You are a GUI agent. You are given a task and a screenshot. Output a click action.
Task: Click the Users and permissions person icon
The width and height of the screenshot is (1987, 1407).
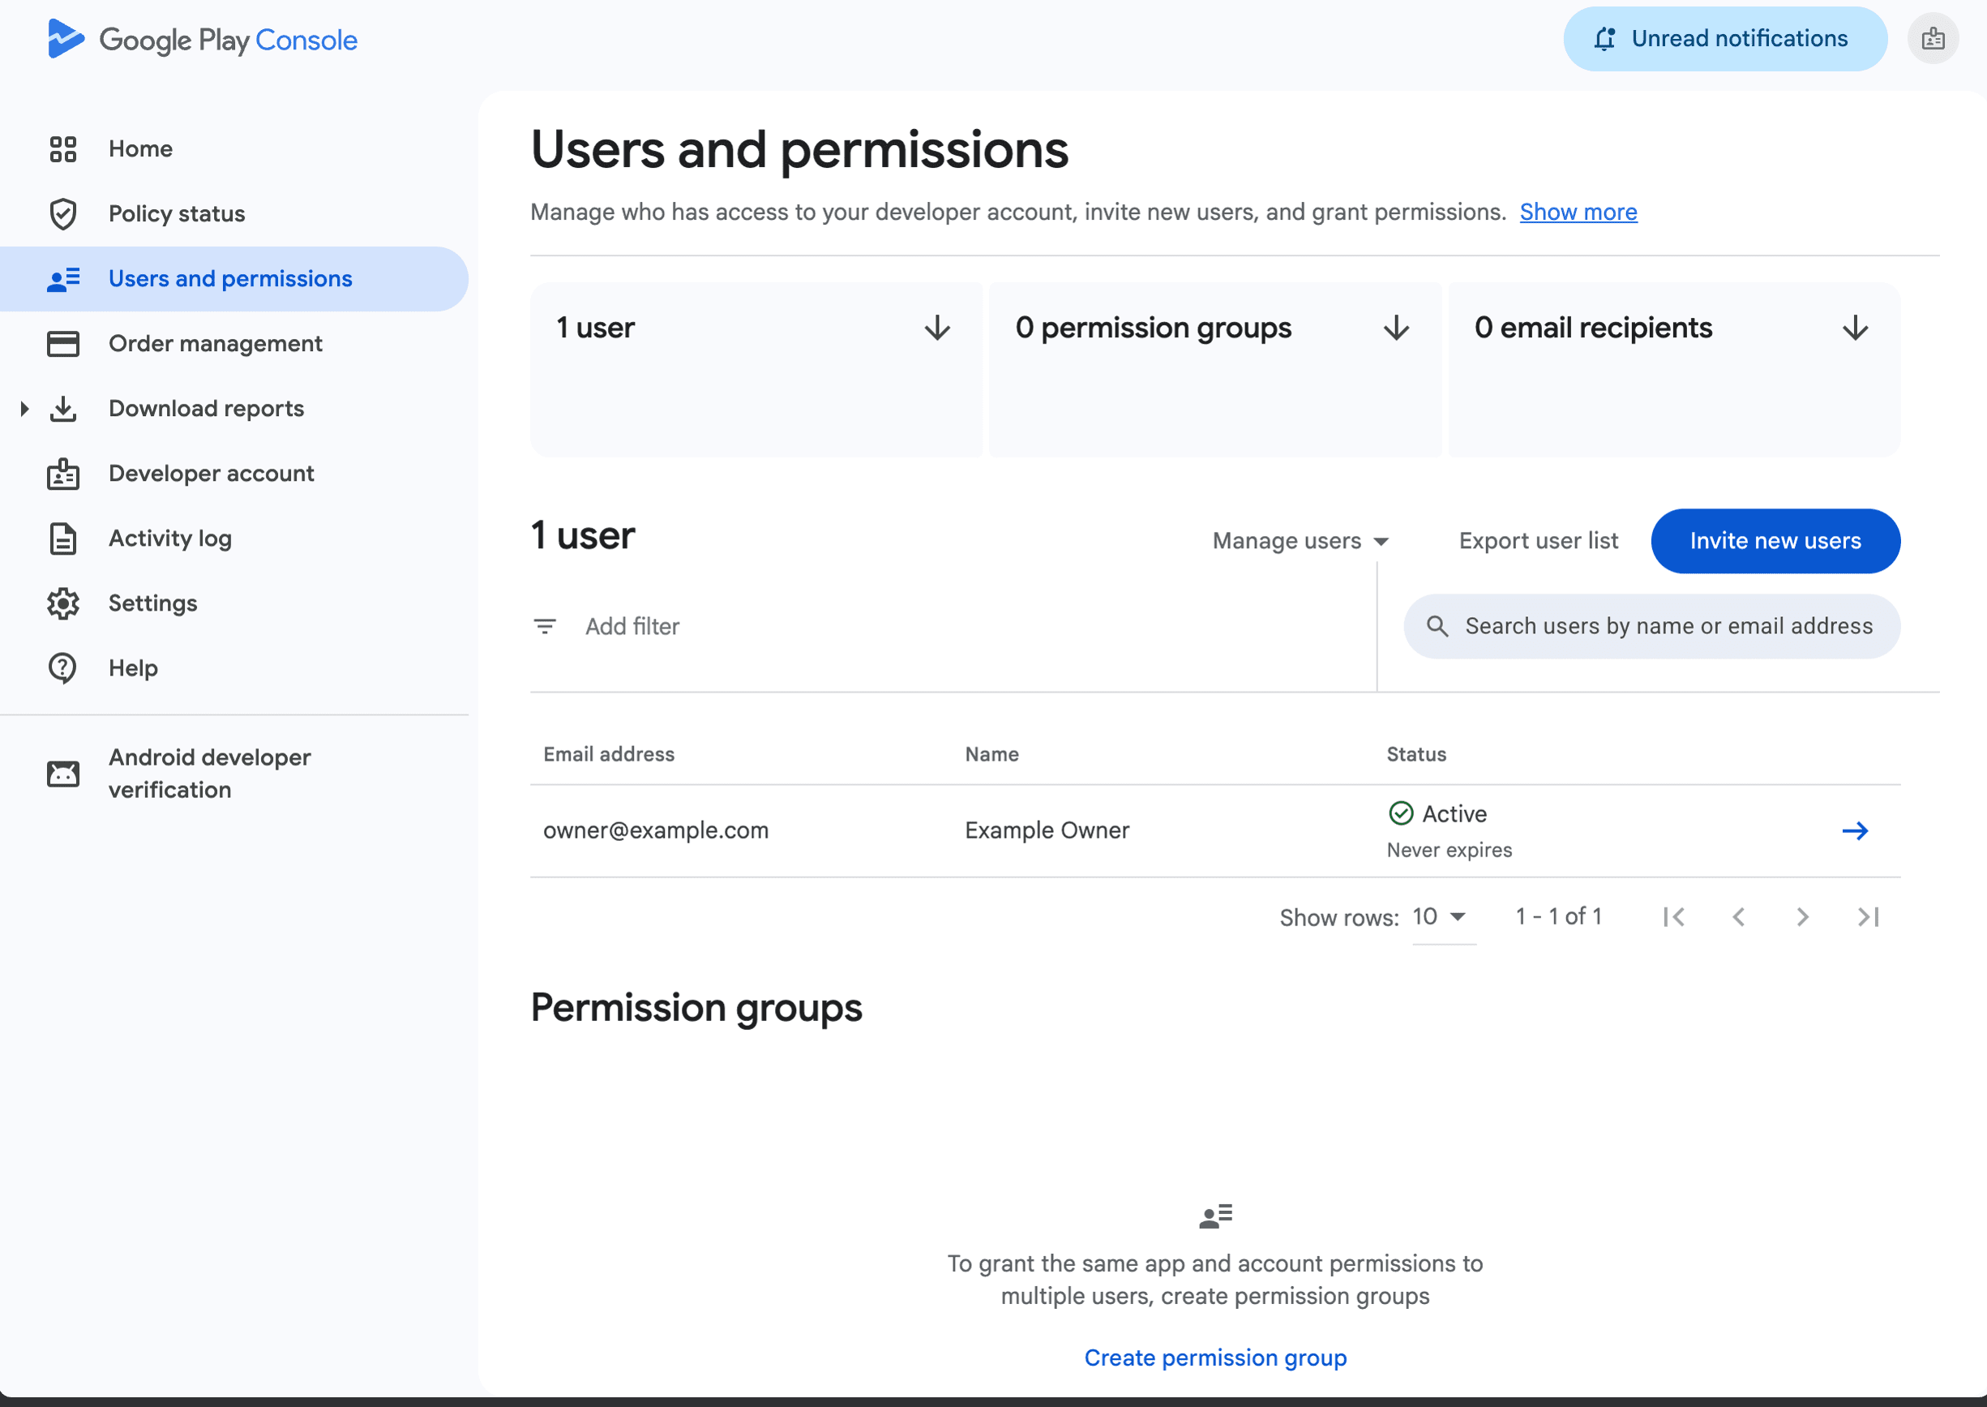[x=62, y=279]
